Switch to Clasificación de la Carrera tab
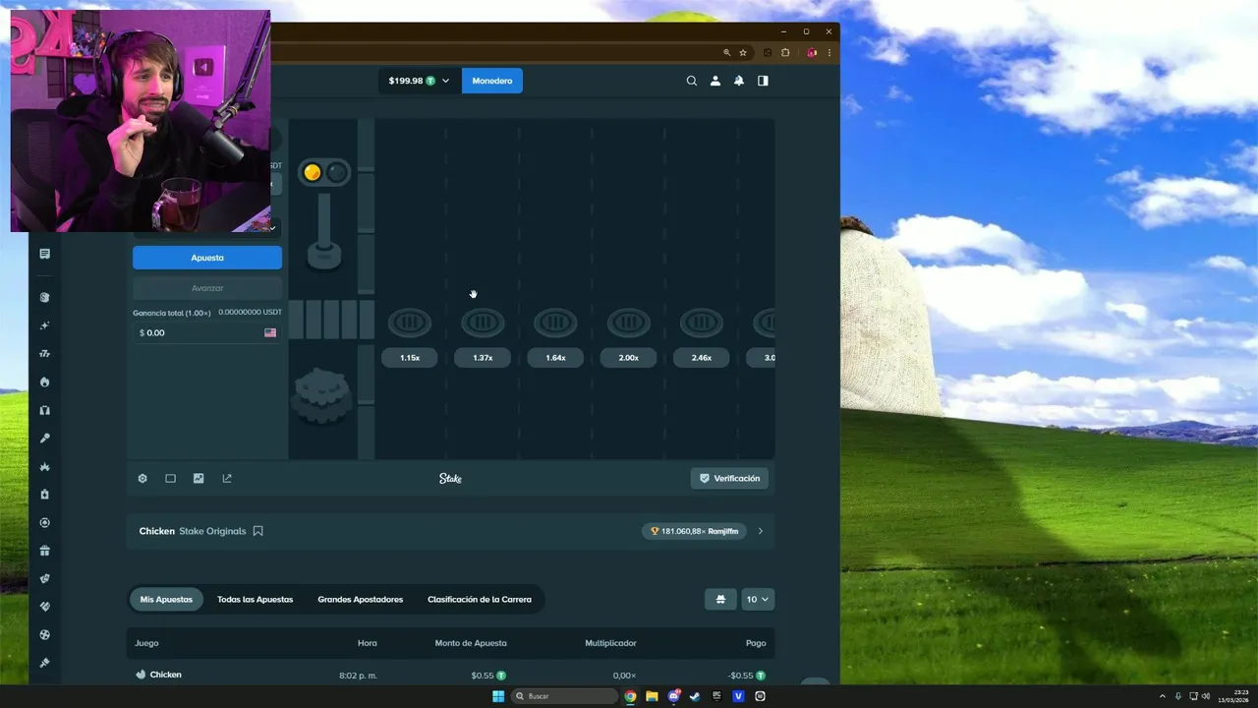Viewport: 1258px width, 708px height. tap(480, 599)
